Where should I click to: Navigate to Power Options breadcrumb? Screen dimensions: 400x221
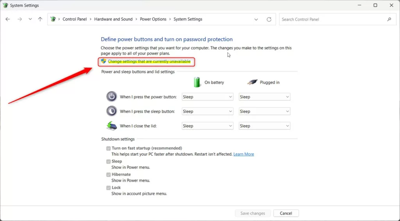coord(153,19)
